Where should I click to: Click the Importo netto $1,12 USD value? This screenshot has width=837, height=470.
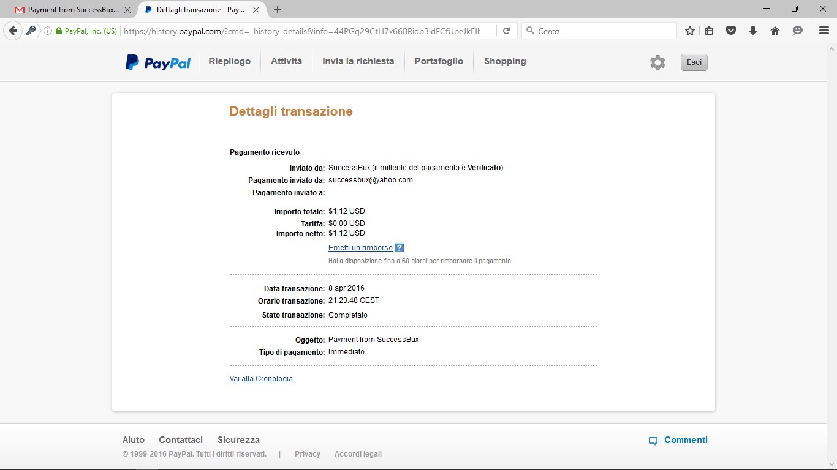[347, 233]
